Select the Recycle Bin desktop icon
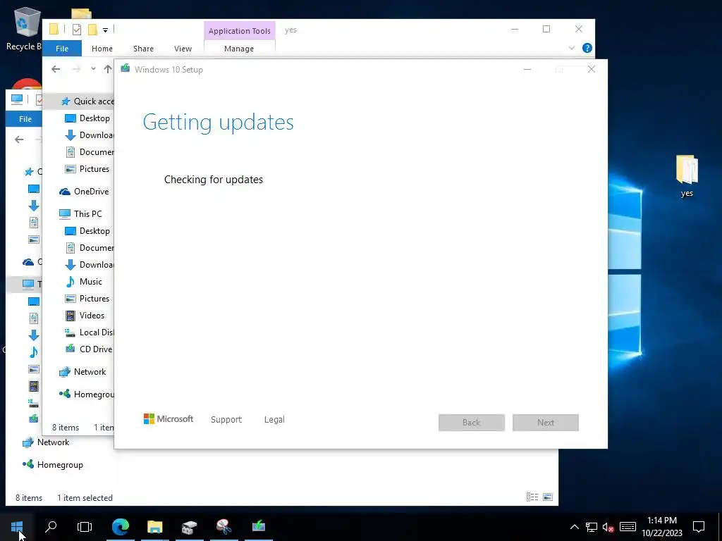Image resolution: width=722 pixels, height=541 pixels. coord(24,28)
